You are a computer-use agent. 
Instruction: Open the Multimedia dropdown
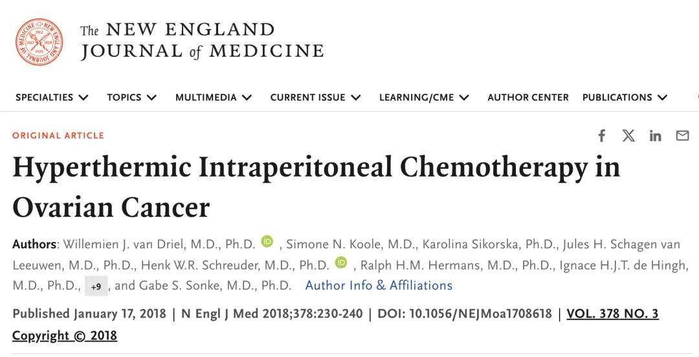click(214, 97)
